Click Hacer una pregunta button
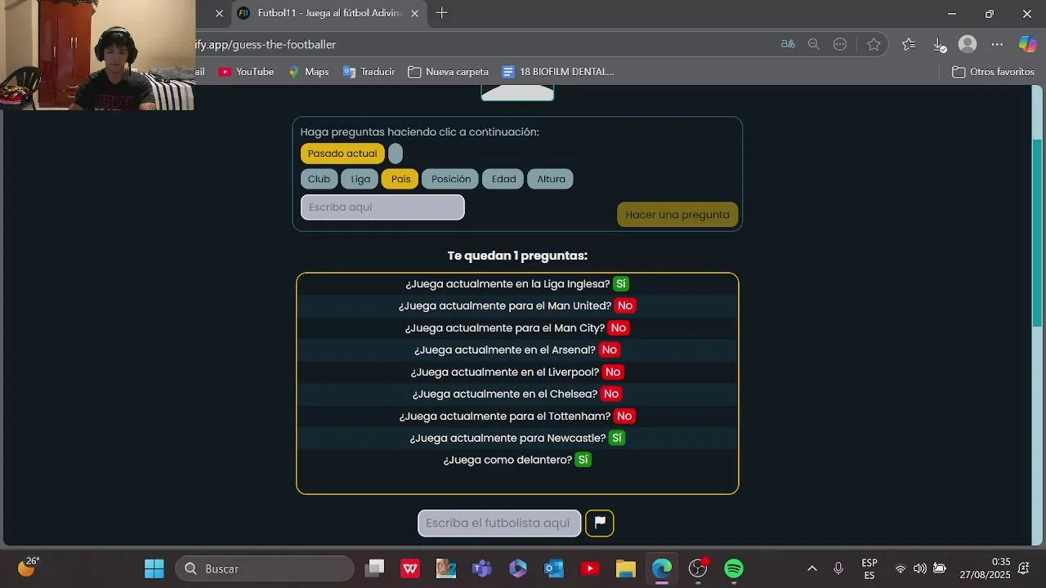The image size is (1046, 588). coord(677,215)
